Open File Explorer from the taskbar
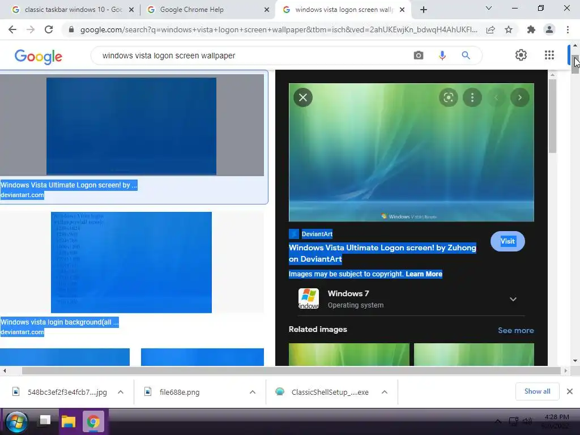The width and height of the screenshot is (580, 435). click(69, 421)
